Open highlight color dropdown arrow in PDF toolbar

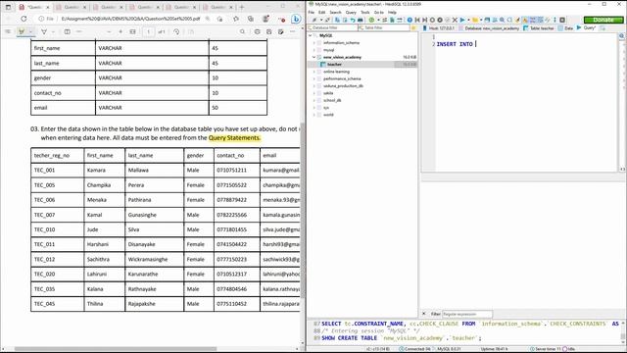pyautogui.click(x=30, y=31)
